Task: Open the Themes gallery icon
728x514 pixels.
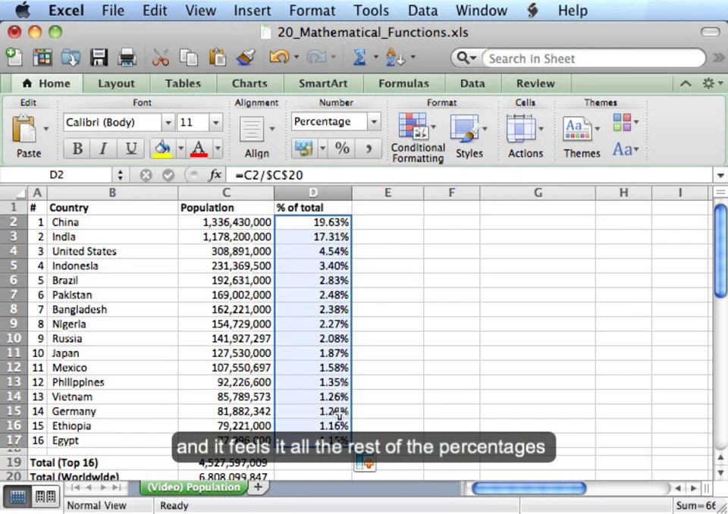Action: [x=577, y=129]
